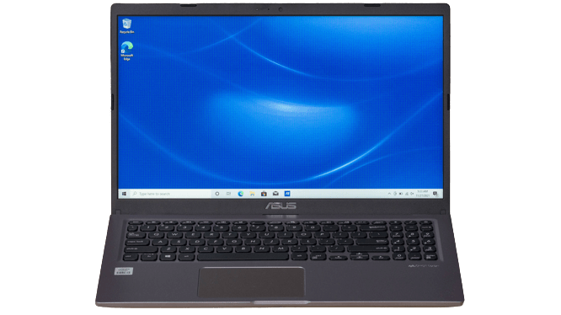
Task: Open Task View on the taskbar
Action: [228, 194]
